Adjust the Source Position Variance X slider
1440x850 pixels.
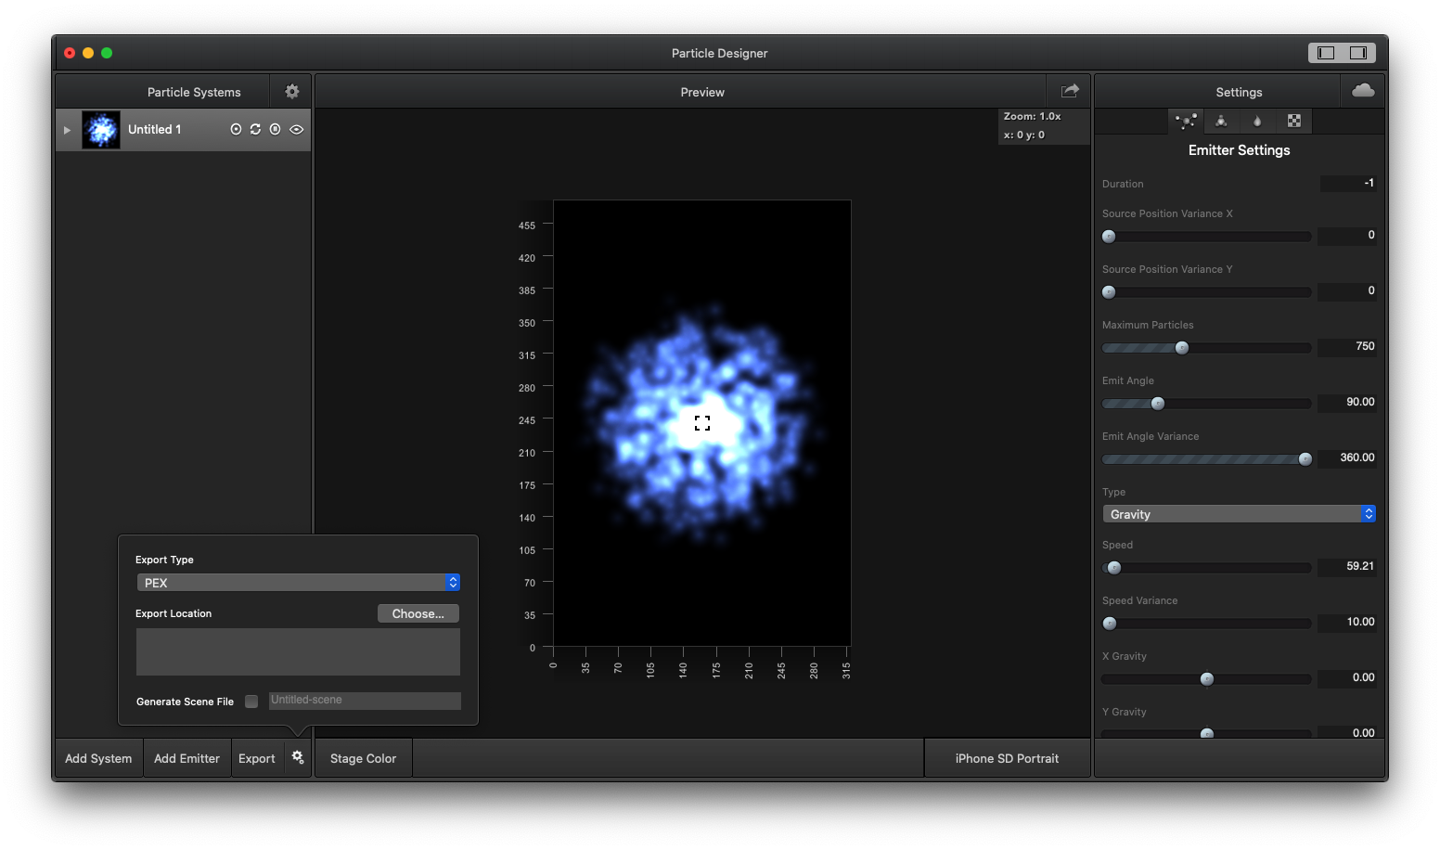point(1206,237)
